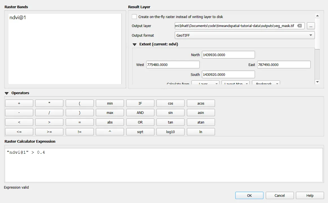Screen dimensions: 328x203
Task: Insert the greater-than operator
Action: [49, 122]
